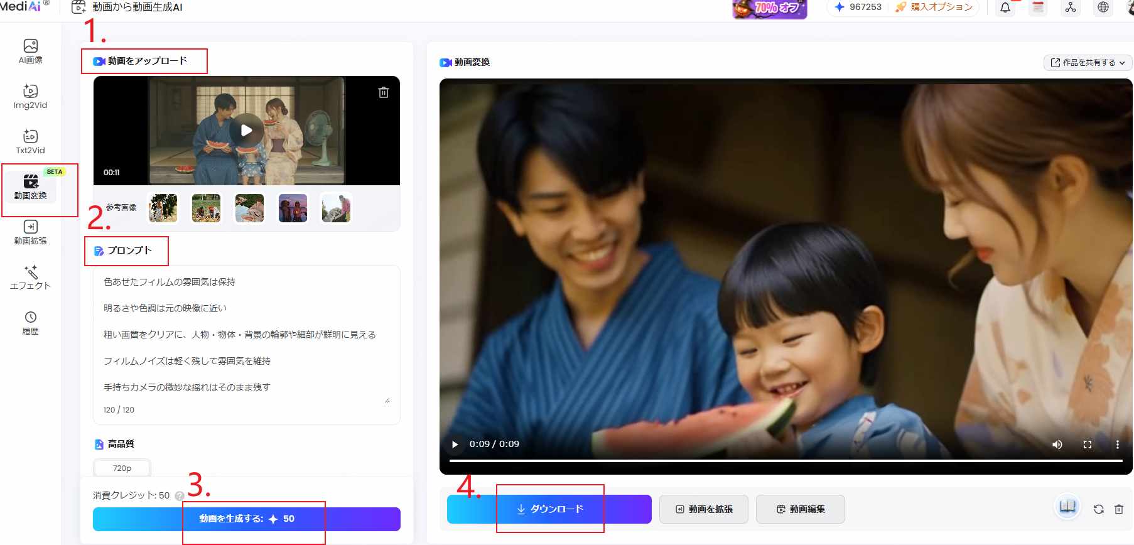This screenshot has height=545, width=1134.
Task: Open credit consumption help icon
Action: tap(180, 495)
